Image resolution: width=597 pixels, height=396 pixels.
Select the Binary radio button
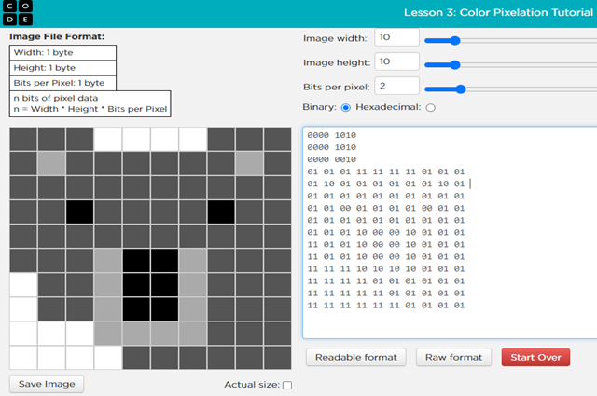[x=346, y=108]
